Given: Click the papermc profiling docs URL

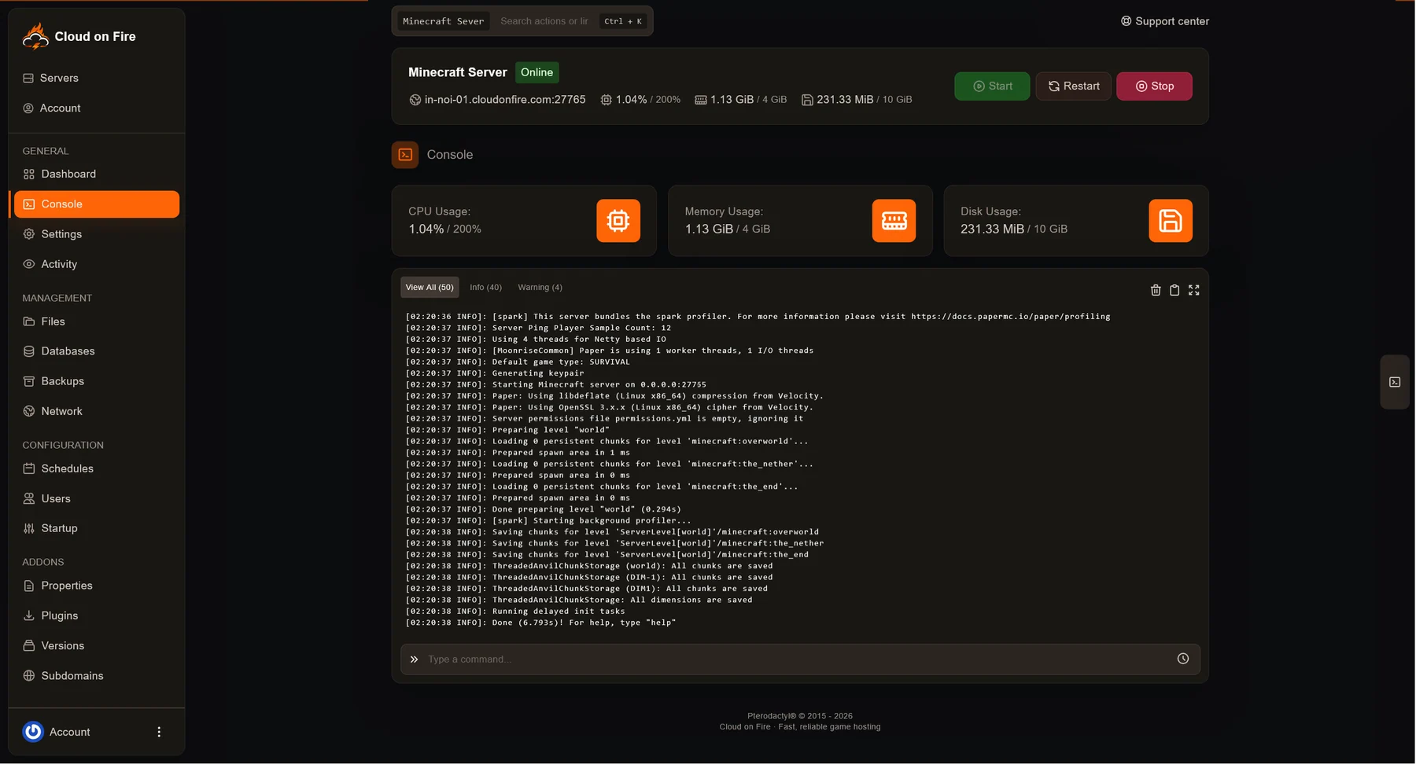Looking at the screenshot, I should click(1011, 317).
